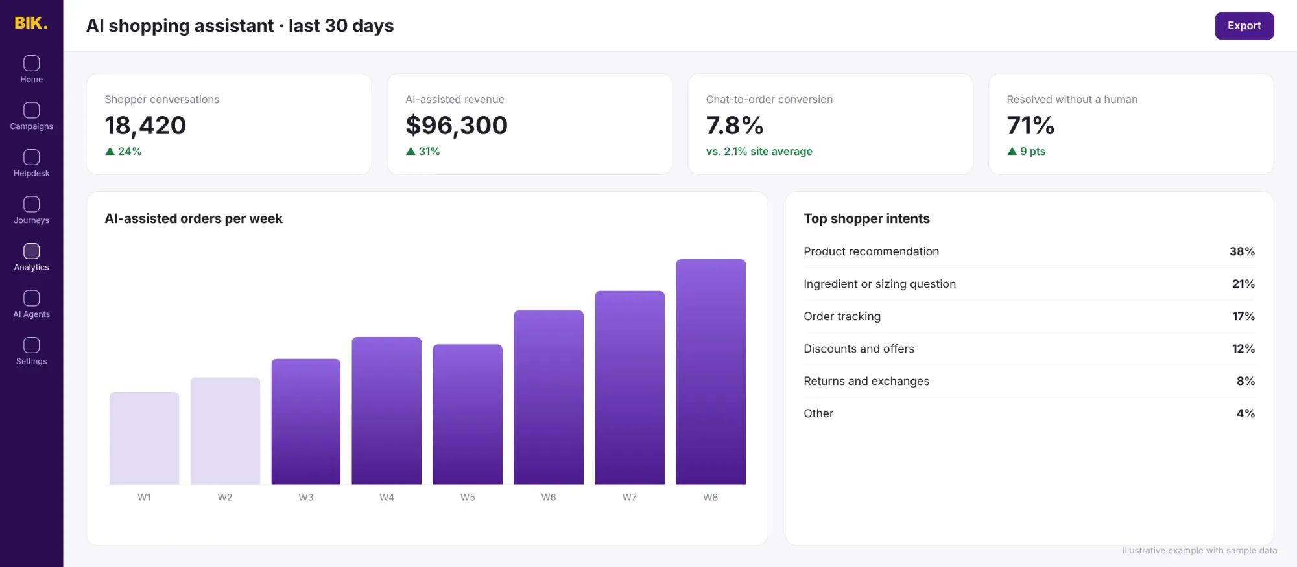Click the W8 axis label
This screenshot has width=1297, height=567.
711,497
